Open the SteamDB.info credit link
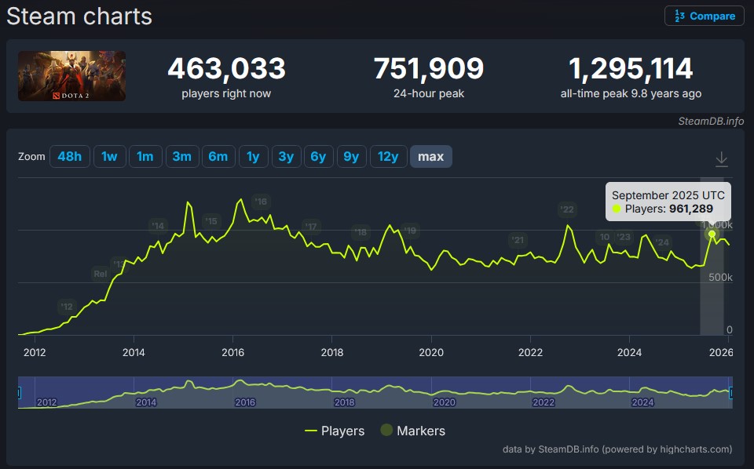754x469 pixels. tap(711, 122)
